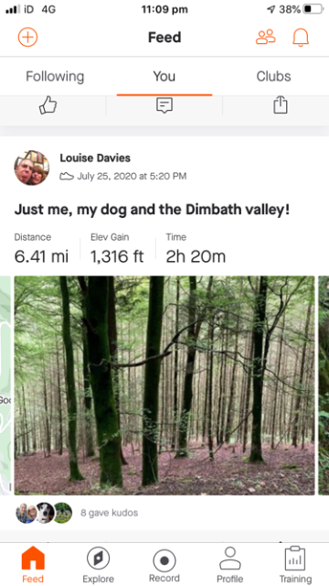Image resolution: width=329 pixels, height=586 pixels.
Task: Switch to the Clubs tab
Action: (x=273, y=76)
